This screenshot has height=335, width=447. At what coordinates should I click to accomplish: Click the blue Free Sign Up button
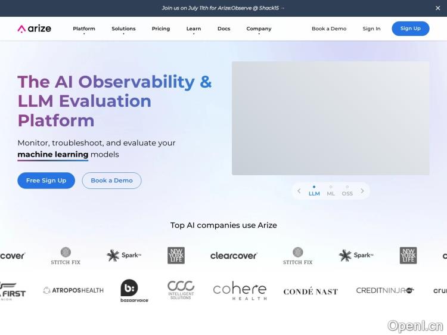46,181
